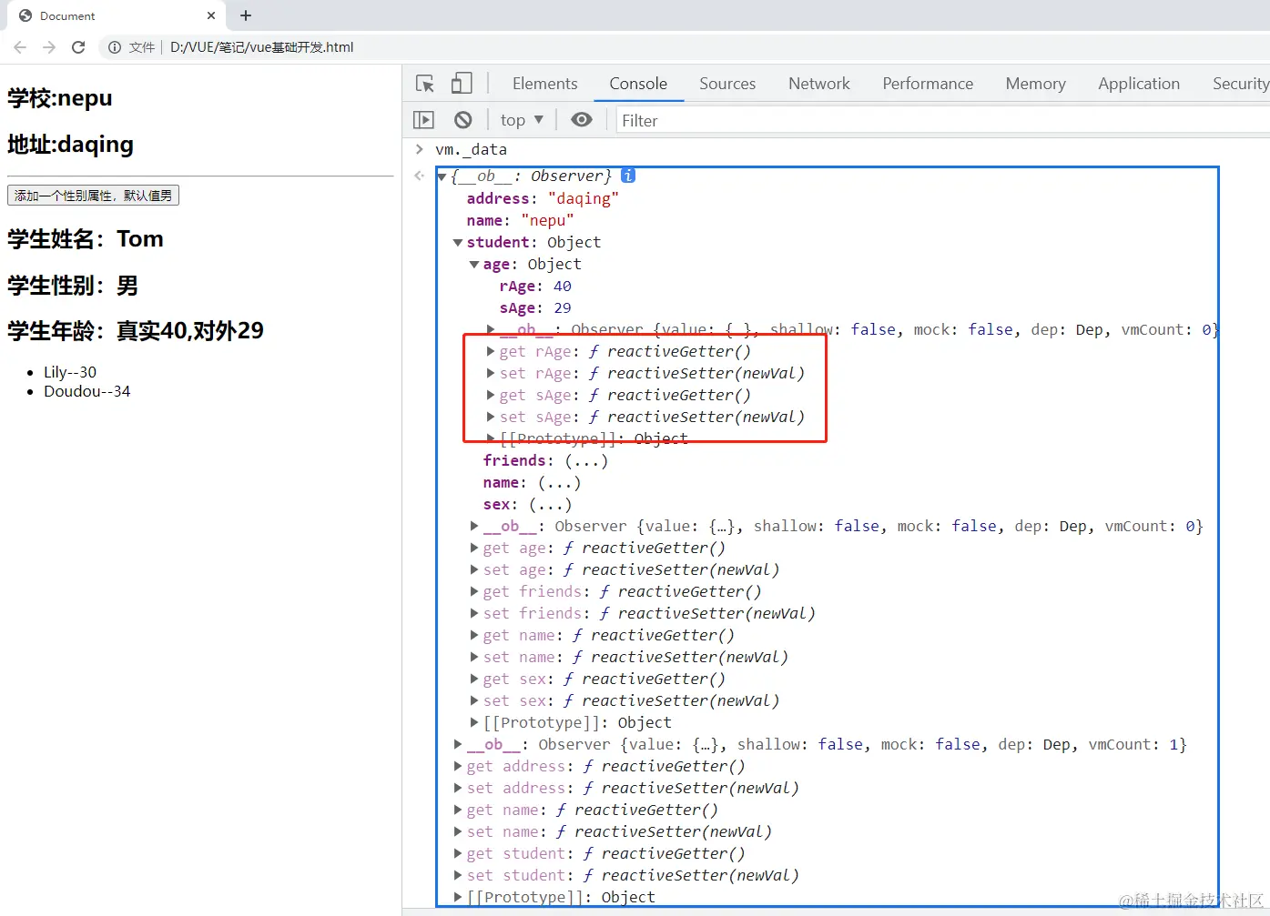Click the 添加一个性别属性 button
This screenshot has width=1270, height=916.
click(93, 196)
